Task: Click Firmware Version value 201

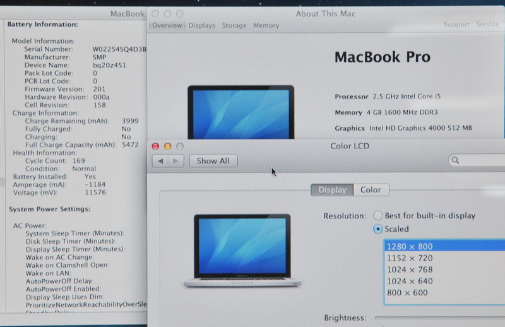Action: pyautogui.click(x=99, y=89)
